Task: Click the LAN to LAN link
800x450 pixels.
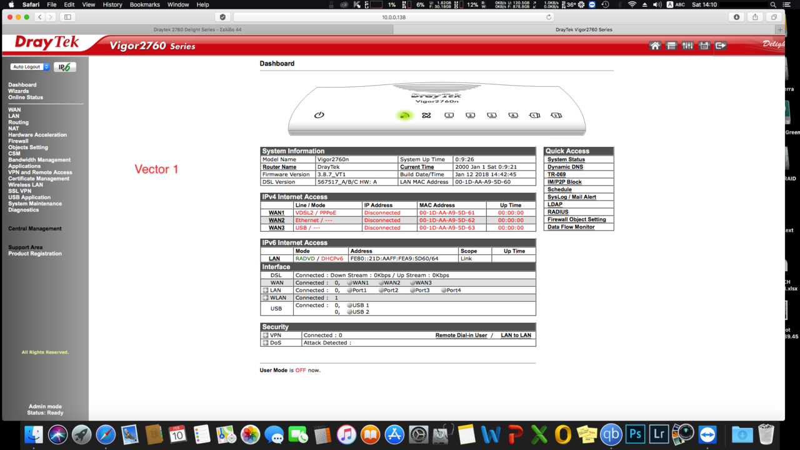Action: pyautogui.click(x=516, y=335)
